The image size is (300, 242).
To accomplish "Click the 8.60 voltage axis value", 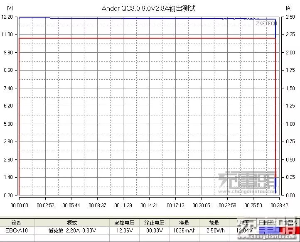I will tap(8, 70).
